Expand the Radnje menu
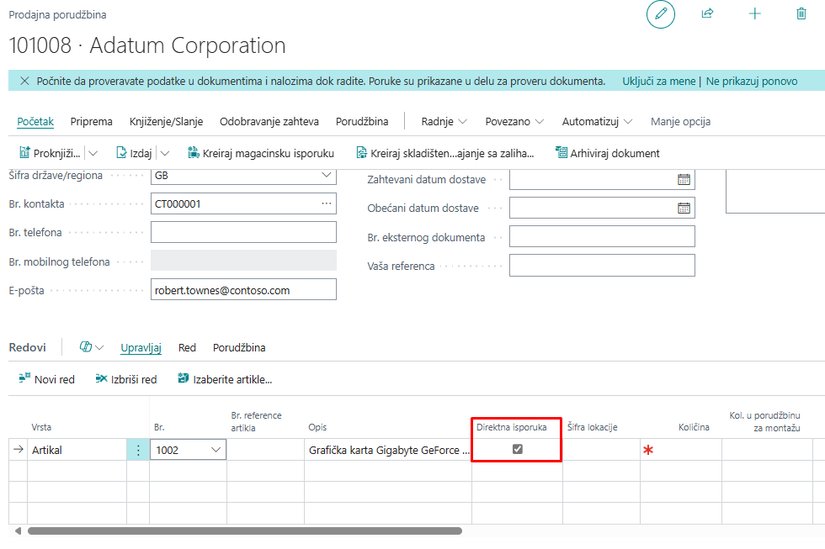 (444, 121)
